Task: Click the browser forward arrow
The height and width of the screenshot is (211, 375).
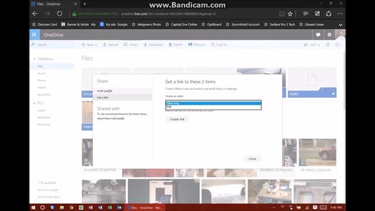Action: click(47, 13)
